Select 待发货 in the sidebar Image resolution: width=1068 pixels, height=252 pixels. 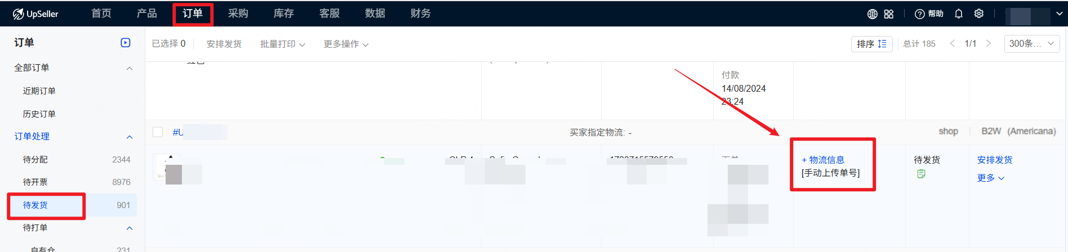[35, 205]
